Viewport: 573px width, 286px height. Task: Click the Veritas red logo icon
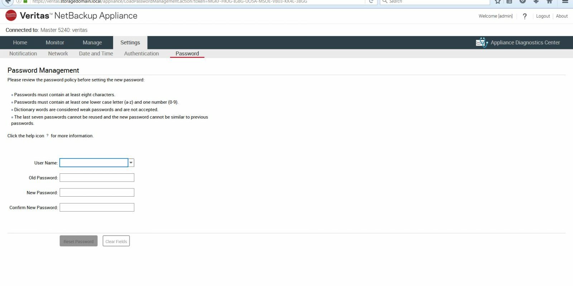(11, 16)
